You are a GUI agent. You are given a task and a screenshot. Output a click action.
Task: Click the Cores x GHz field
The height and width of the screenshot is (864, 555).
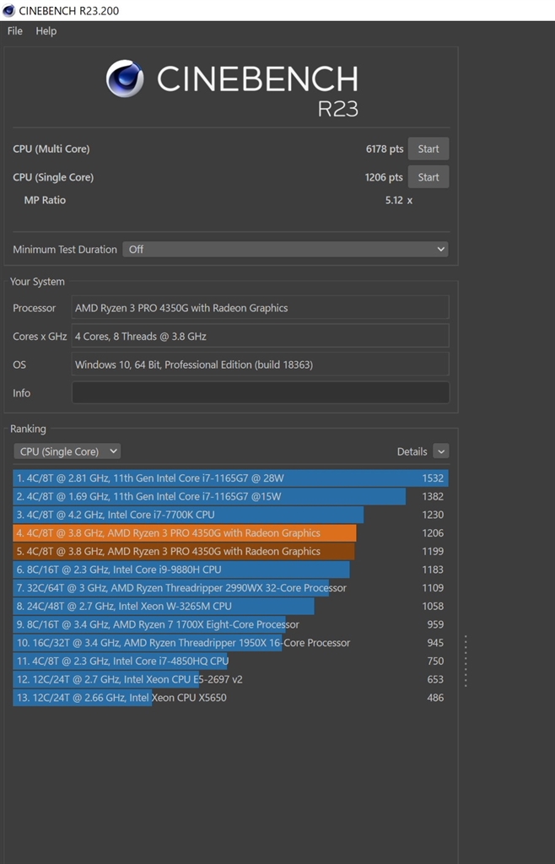[x=260, y=337]
